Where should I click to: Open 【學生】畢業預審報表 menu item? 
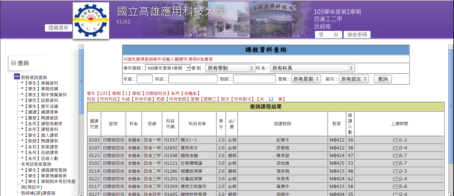pos(44,176)
